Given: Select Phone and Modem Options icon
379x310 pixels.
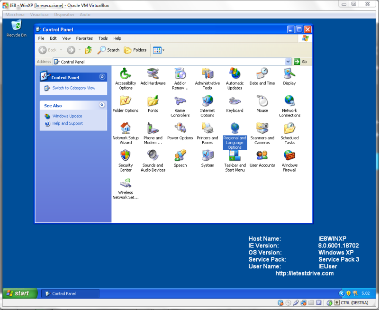Looking at the screenshot, I should point(153,133).
